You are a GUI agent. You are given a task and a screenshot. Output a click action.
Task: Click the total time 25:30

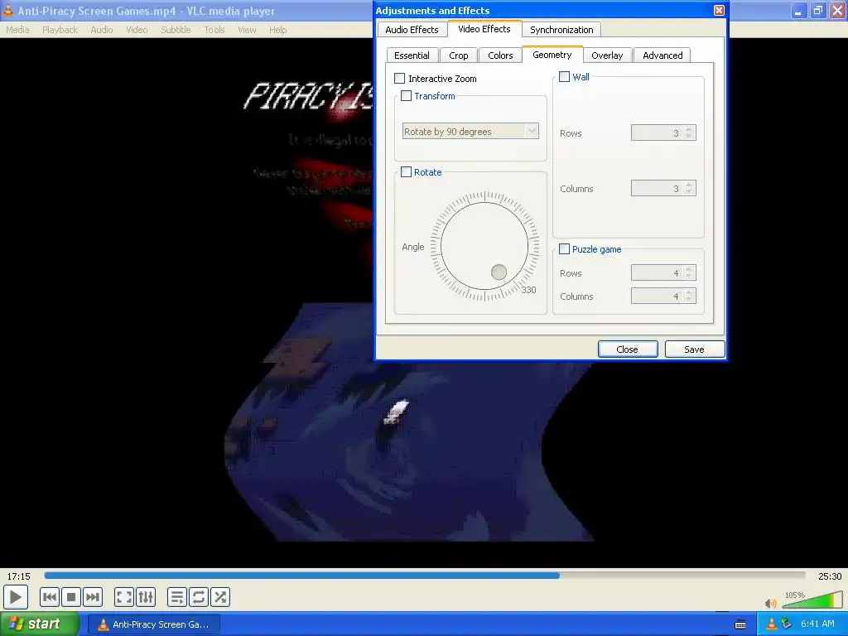830,576
